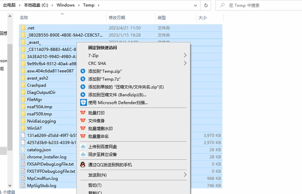Click the sidebar scroll up arrow
Screen dimensions: 302x194
tap(10, 17)
